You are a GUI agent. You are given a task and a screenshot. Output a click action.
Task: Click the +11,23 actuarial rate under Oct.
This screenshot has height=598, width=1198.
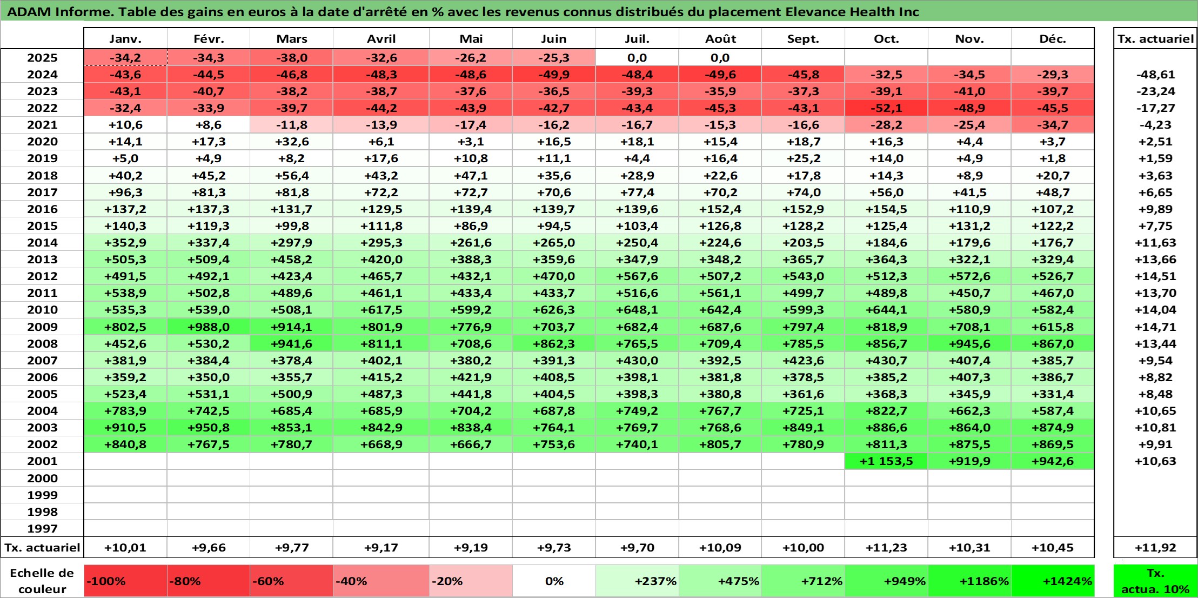(x=886, y=548)
